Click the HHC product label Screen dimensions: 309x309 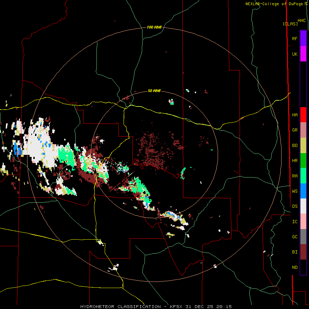tap(301, 21)
